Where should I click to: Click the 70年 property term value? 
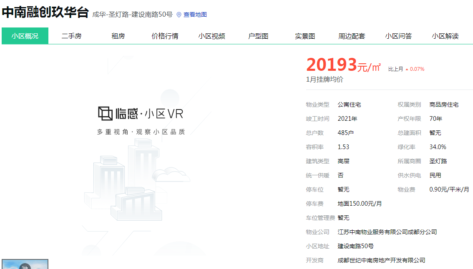(436, 119)
